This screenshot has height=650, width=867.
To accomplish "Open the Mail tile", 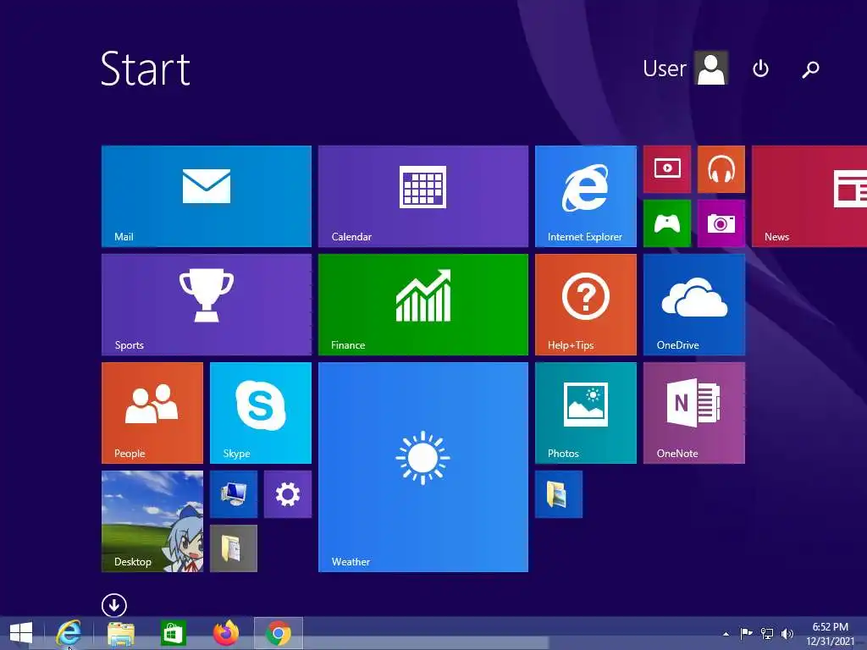I will tap(207, 196).
